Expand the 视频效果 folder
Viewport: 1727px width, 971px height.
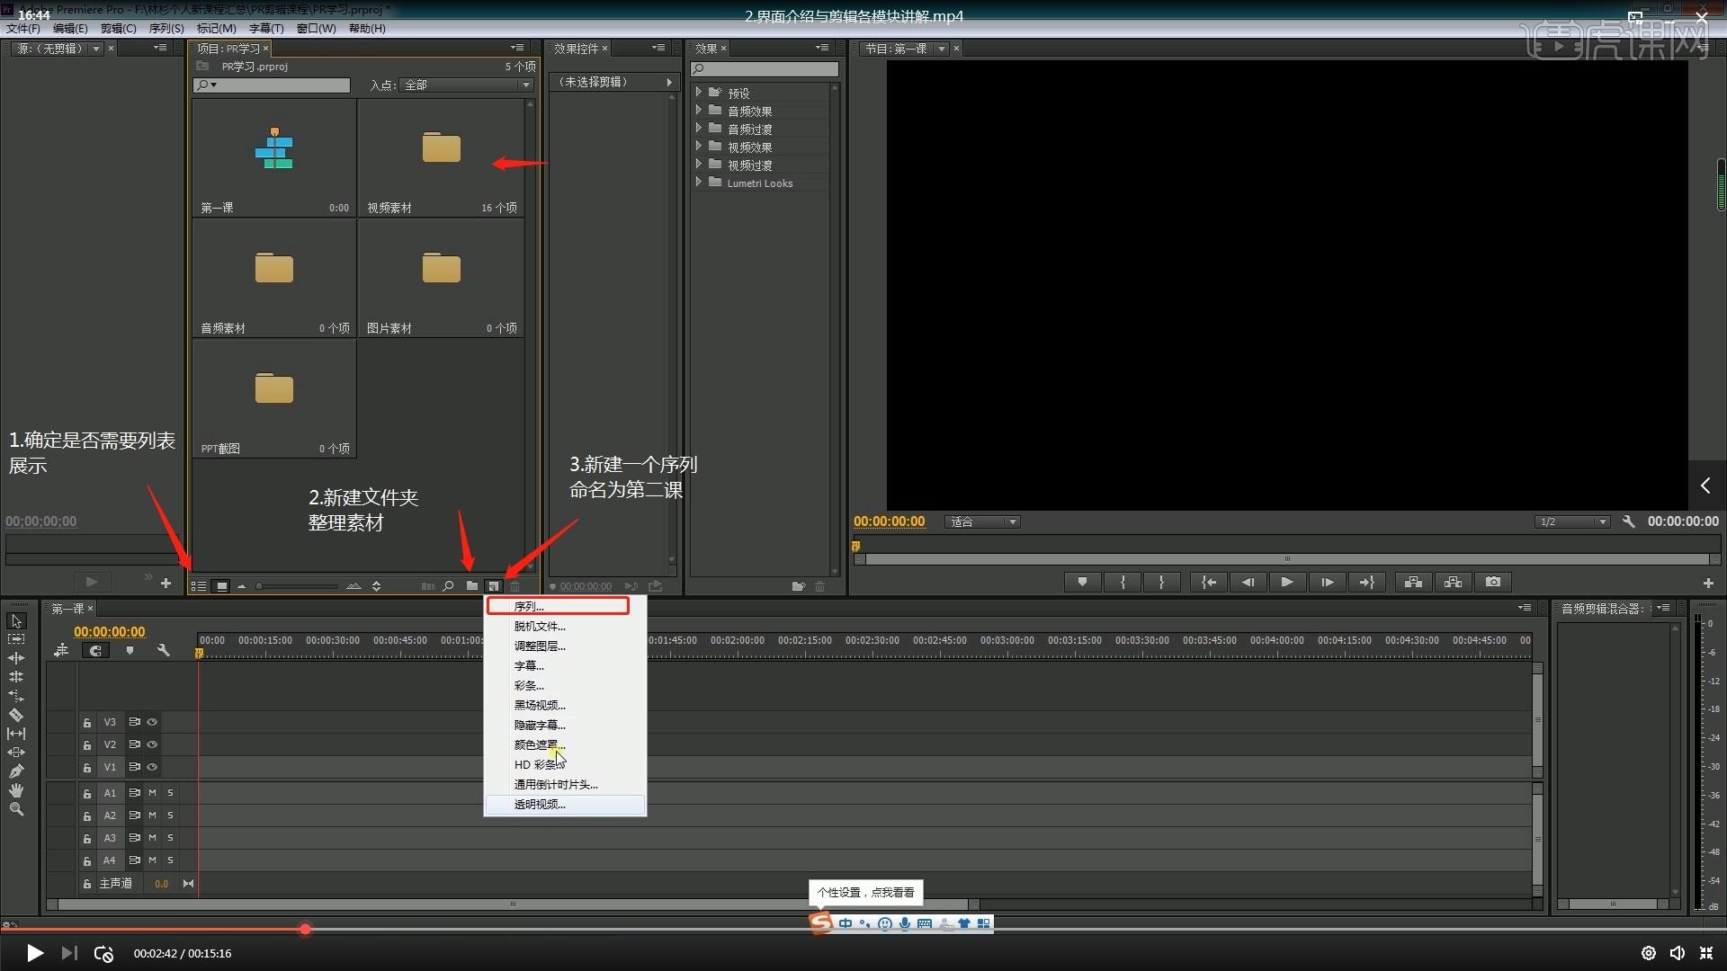pyautogui.click(x=698, y=147)
